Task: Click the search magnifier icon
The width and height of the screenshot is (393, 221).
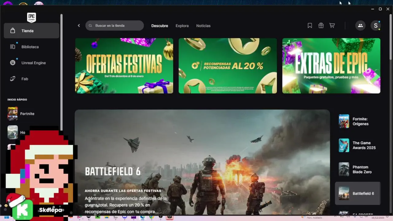Action: (90, 25)
